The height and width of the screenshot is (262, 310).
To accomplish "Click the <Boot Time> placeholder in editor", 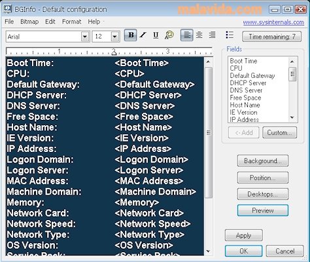I will (x=142, y=63).
